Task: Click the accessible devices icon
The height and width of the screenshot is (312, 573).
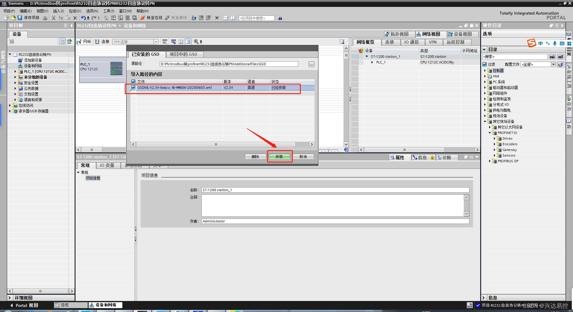Action: (194, 18)
